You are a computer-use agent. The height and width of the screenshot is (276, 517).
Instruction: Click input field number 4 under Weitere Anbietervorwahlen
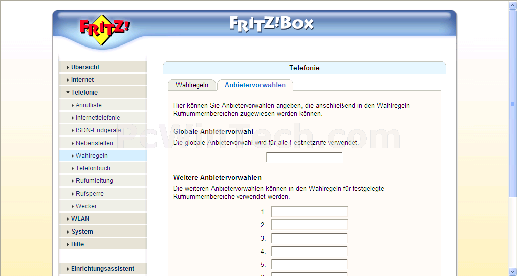tap(309, 251)
